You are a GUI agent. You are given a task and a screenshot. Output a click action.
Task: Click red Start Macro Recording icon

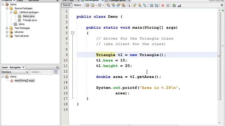tap(163, 6)
